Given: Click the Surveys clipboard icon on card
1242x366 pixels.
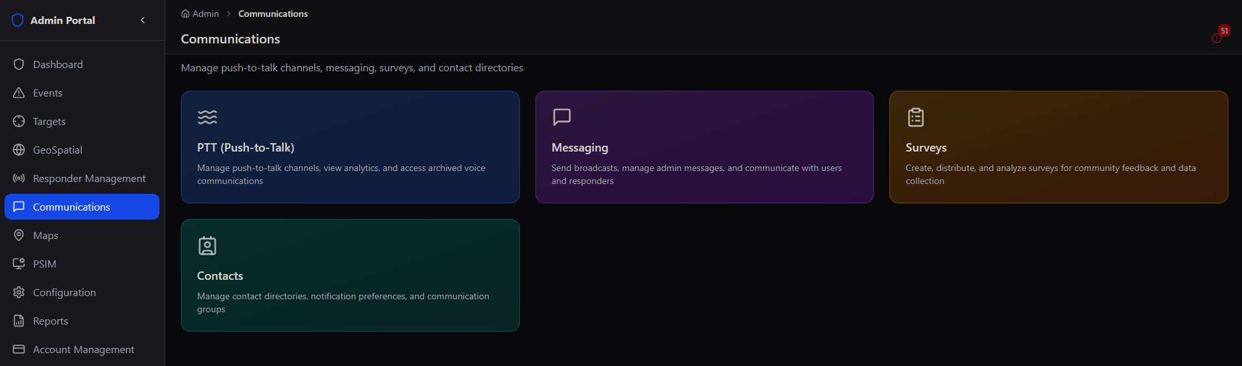Looking at the screenshot, I should click(916, 117).
